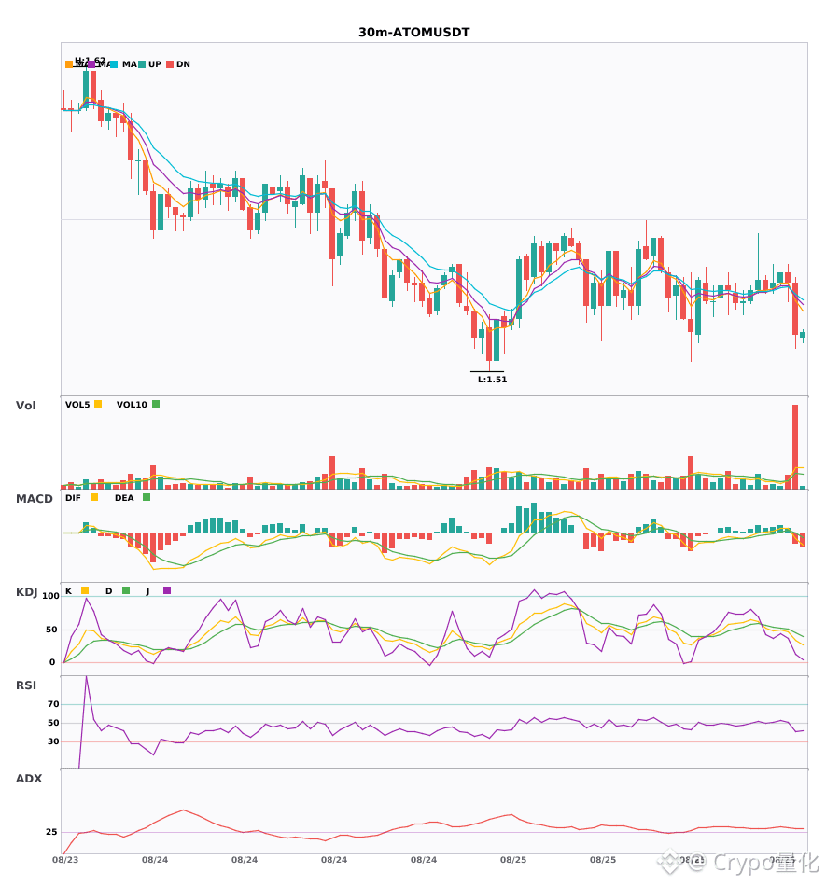The width and height of the screenshot is (826, 886).
Task: Click the yellow DIF swatch
Action: coord(94,497)
